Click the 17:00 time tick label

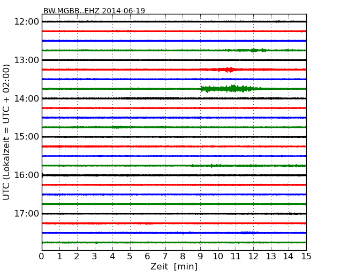26,213
